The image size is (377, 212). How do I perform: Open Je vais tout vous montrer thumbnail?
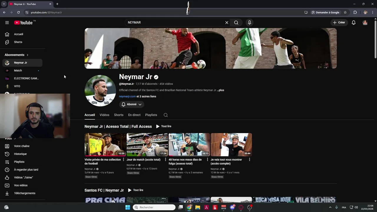tap(231, 145)
